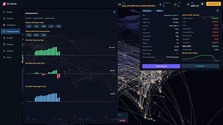Viewport: 223px width, 125px height.
Task: Click the Aircraft B757-200 value
Action: click(x=174, y=26)
